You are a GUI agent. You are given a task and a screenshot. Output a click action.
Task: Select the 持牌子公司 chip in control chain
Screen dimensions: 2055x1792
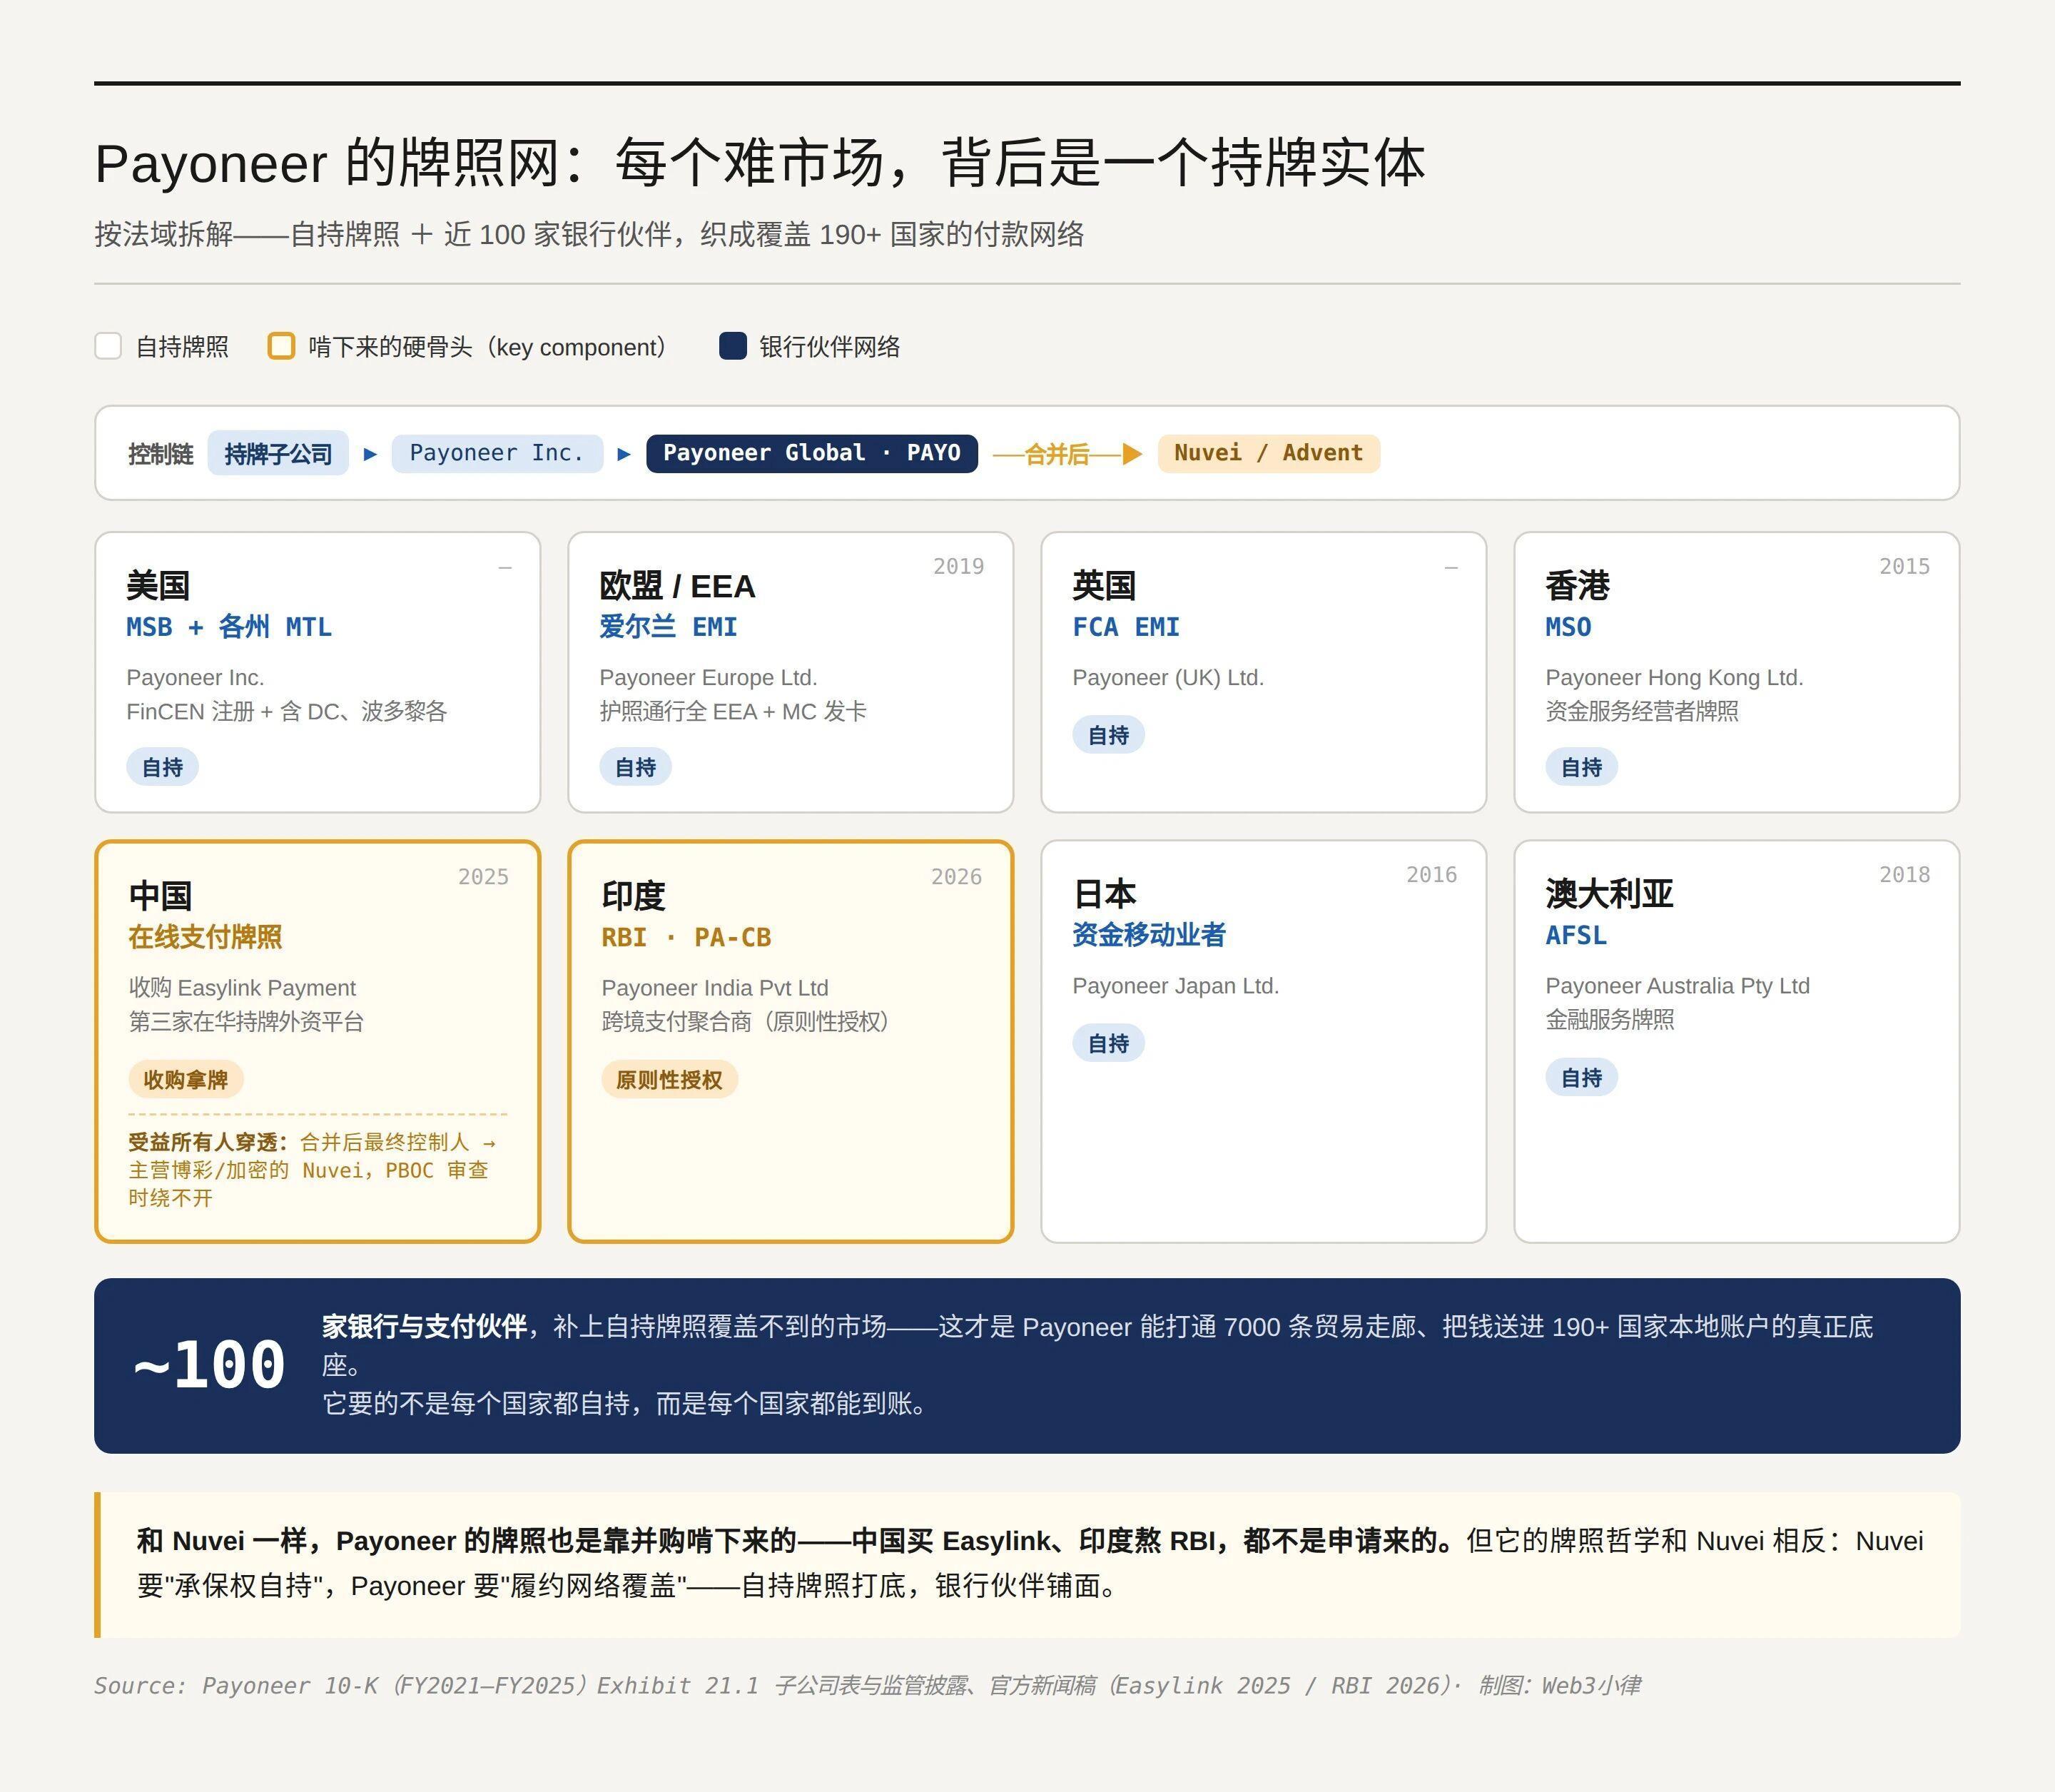point(278,453)
